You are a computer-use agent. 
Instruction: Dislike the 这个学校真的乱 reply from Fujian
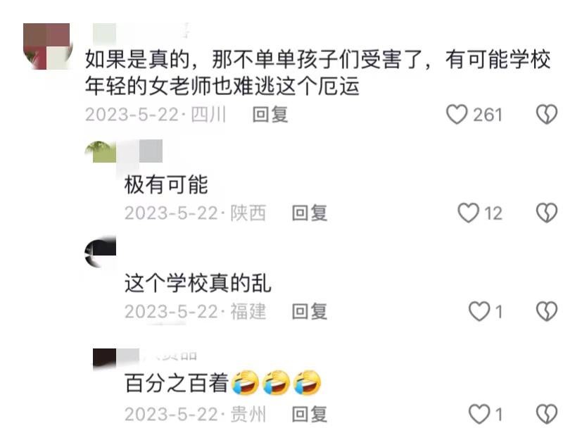[547, 311]
